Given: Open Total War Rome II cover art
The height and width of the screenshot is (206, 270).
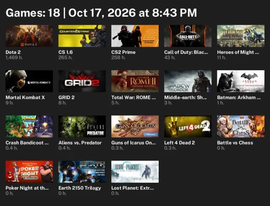Looking at the screenshot, I should click(135, 81).
